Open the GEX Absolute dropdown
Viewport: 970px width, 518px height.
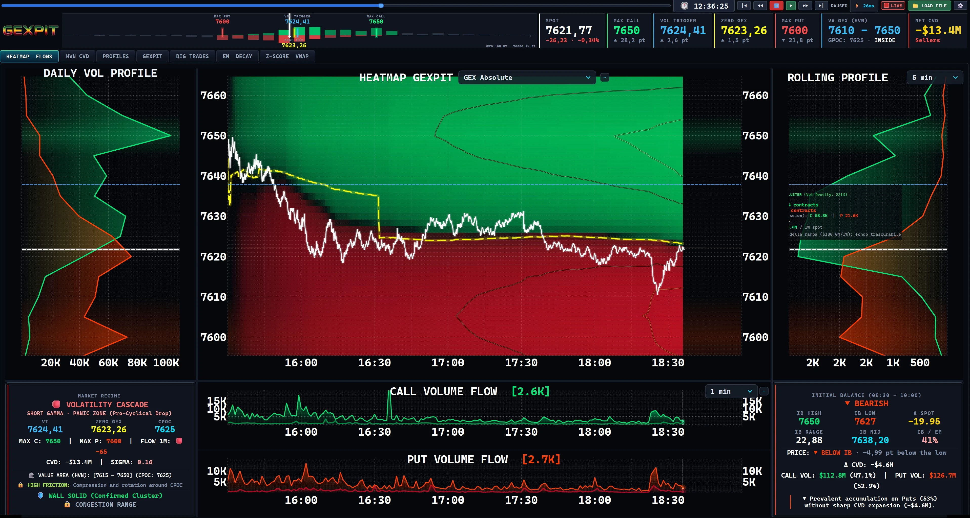pyautogui.click(x=527, y=77)
